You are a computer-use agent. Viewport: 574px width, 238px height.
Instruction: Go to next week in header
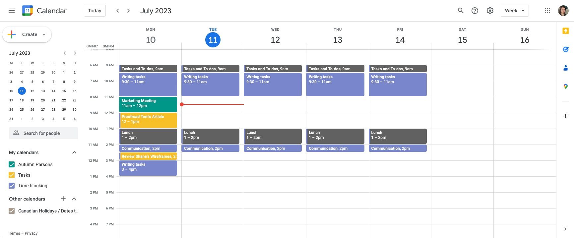tap(128, 11)
